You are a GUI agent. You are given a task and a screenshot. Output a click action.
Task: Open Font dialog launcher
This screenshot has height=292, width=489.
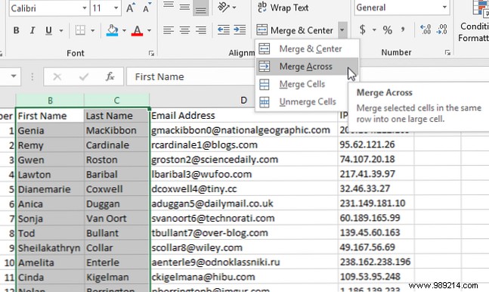coord(151,54)
